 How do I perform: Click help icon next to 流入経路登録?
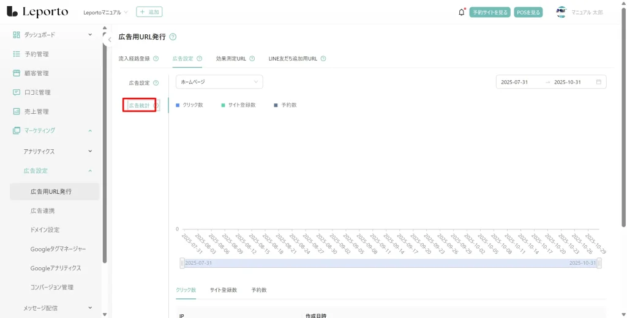pos(156,59)
